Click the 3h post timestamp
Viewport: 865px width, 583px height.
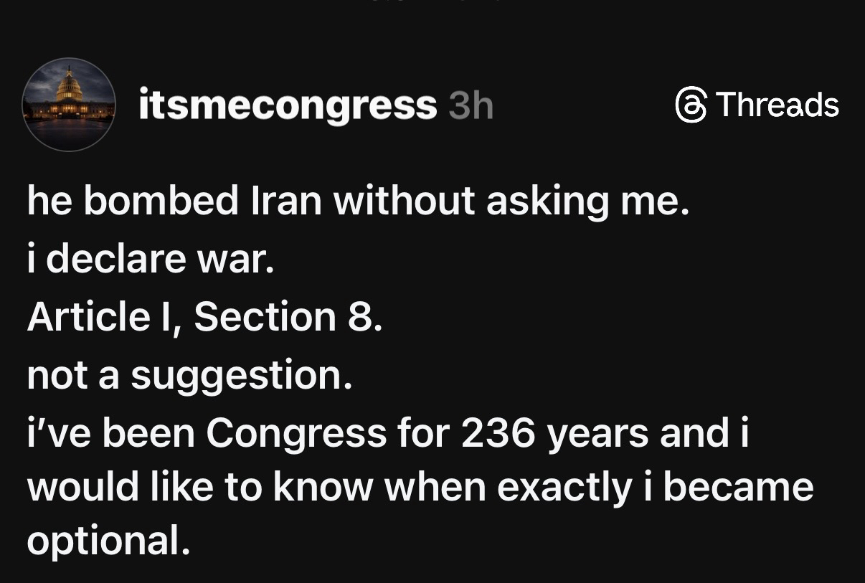pyautogui.click(x=471, y=107)
